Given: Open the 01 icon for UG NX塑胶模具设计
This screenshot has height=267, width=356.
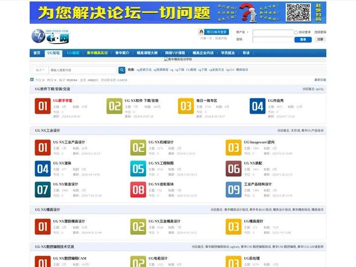Looking at the screenshot, I should pyautogui.click(x=43, y=226).
